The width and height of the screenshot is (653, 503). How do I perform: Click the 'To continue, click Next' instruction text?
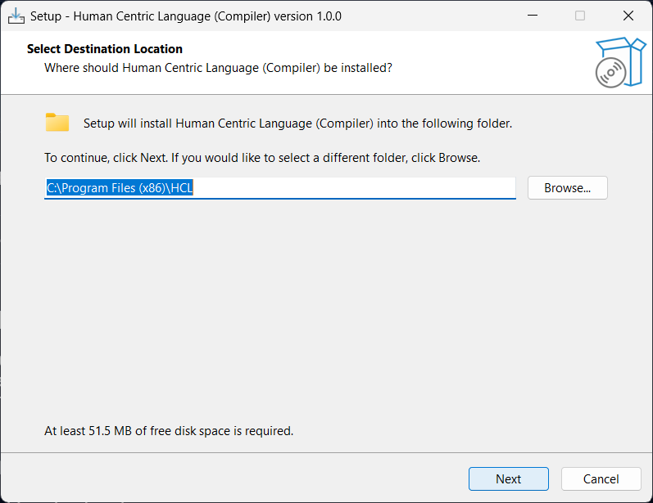(x=262, y=157)
